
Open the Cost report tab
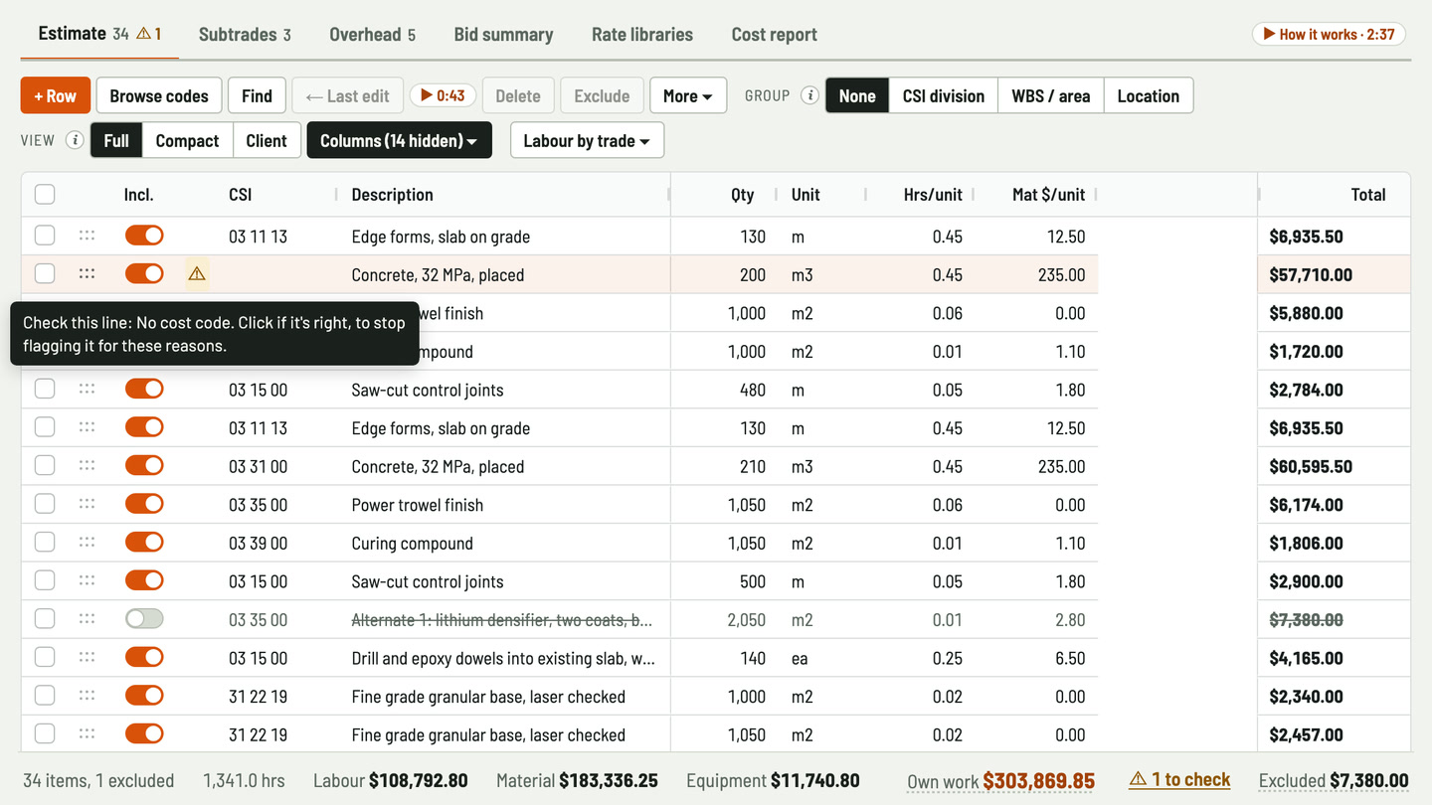coord(774,34)
